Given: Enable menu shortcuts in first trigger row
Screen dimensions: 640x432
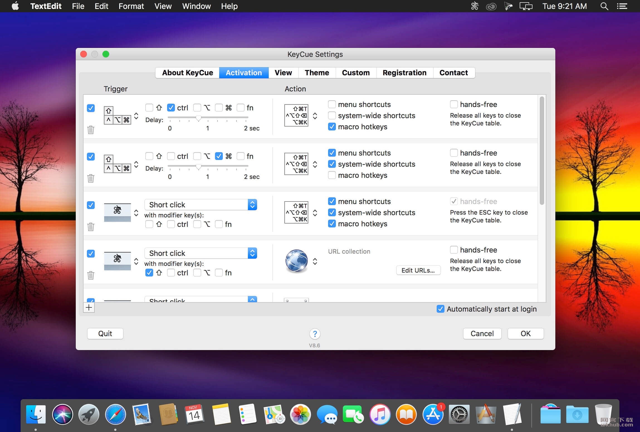Looking at the screenshot, I should tap(332, 104).
